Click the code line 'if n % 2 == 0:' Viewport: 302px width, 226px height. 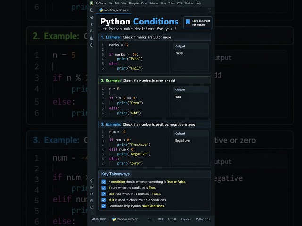tap(123, 98)
